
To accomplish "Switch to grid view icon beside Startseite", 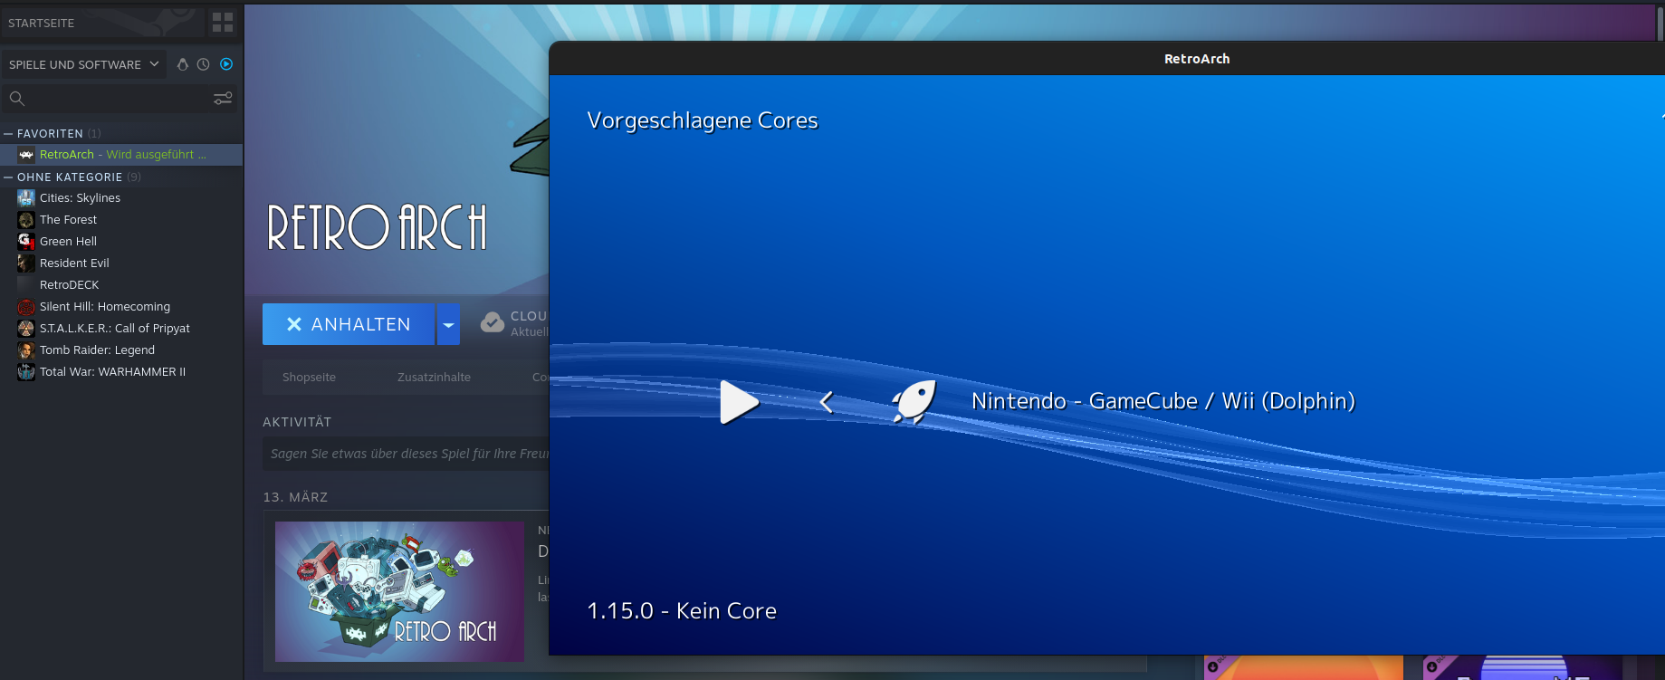I will (223, 23).
